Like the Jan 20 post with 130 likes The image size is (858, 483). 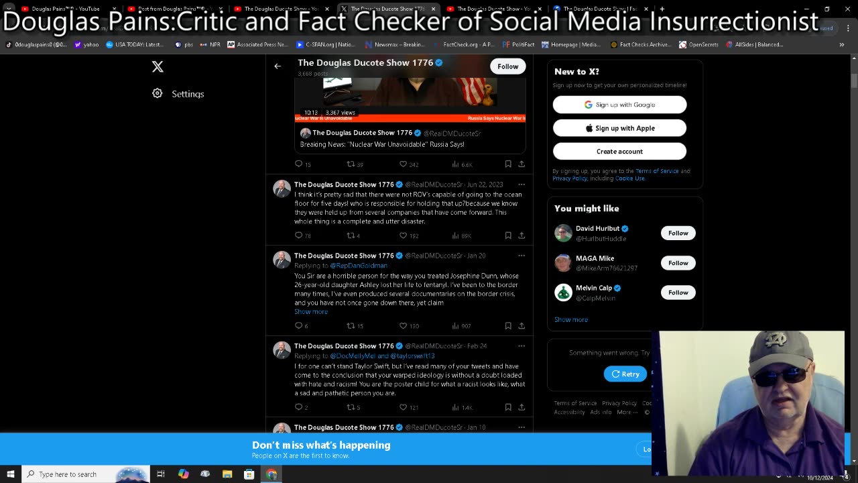click(404, 325)
